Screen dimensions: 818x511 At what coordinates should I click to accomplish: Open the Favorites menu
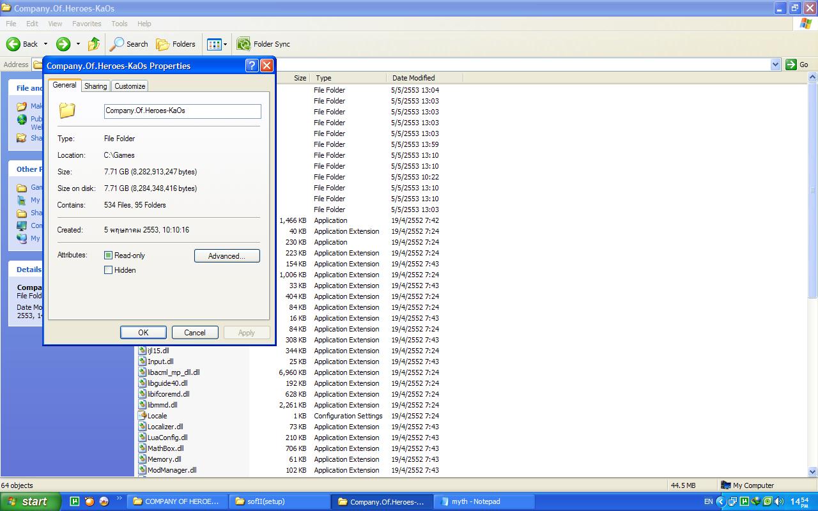point(86,24)
